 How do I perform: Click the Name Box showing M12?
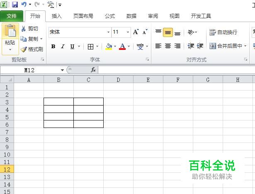29,70
